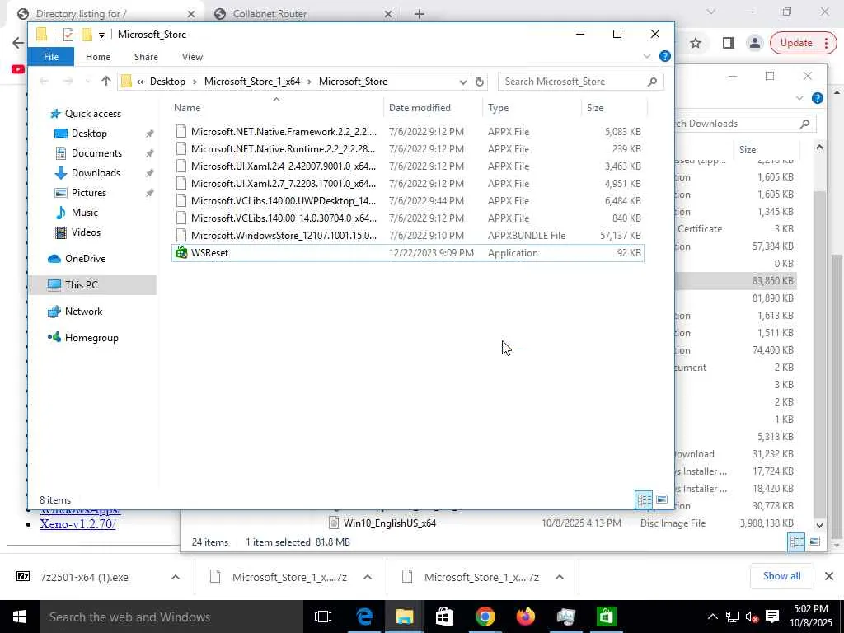Select This PC in navigation pane
This screenshot has height=633, width=844.
point(81,284)
